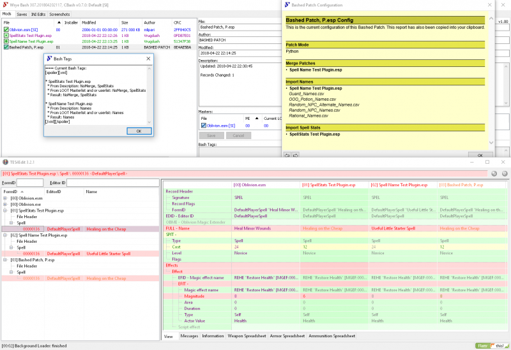511x350 pixels.
Task: Click OK in the Bash Tags dialog
Action: tap(139, 131)
